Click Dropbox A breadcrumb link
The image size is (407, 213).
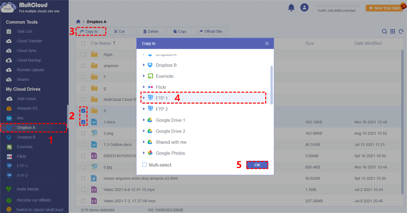(x=97, y=22)
